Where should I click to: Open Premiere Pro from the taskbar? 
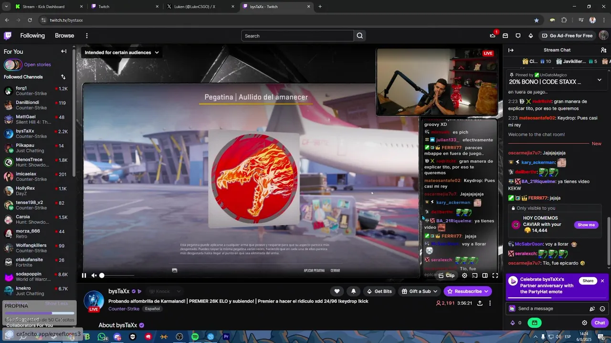point(226,337)
